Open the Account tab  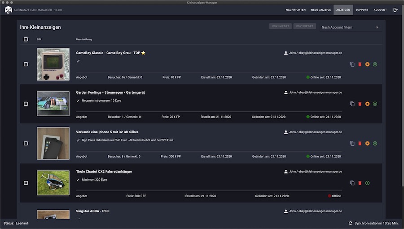380,10
